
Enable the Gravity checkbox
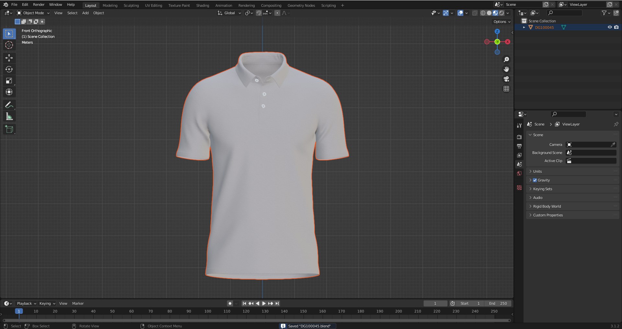535,180
